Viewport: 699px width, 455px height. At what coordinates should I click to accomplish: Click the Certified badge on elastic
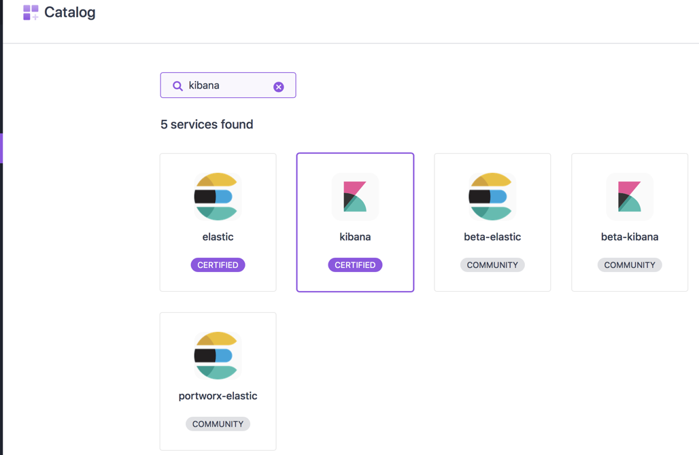pyautogui.click(x=218, y=265)
